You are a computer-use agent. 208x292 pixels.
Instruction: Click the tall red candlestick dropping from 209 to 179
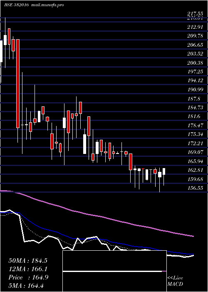click(17, 83)
